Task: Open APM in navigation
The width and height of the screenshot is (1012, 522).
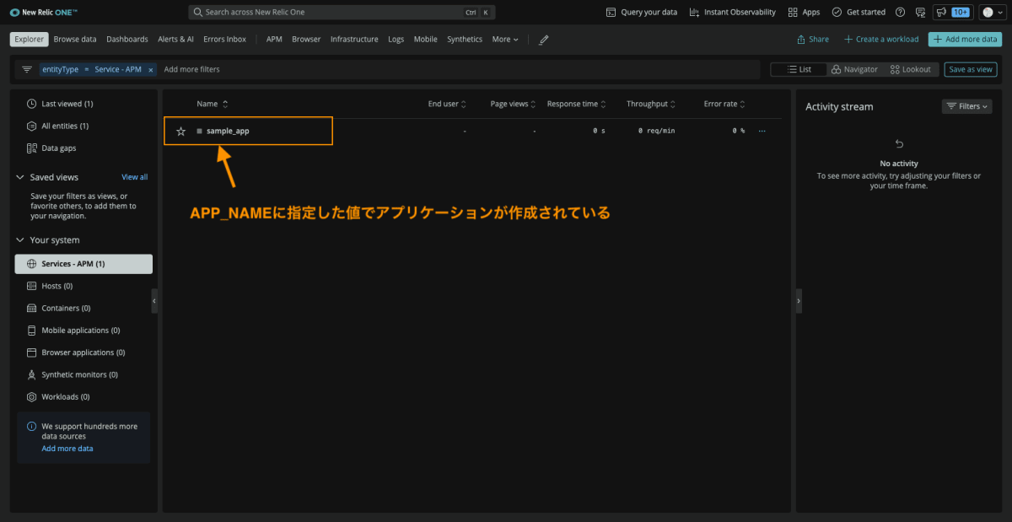Action: pos(274,40)
